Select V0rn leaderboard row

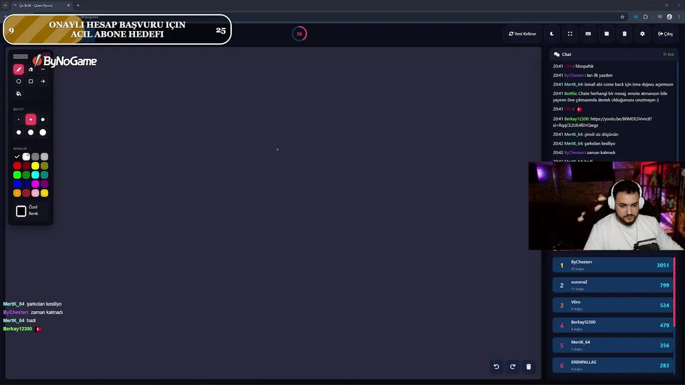612,305
